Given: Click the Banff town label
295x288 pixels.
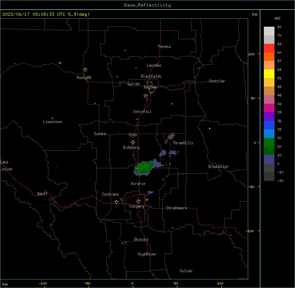Looking at the screenshot, I should (42, 194).
